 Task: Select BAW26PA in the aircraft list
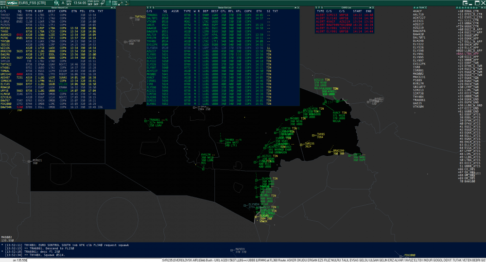(x=419, y=31)
